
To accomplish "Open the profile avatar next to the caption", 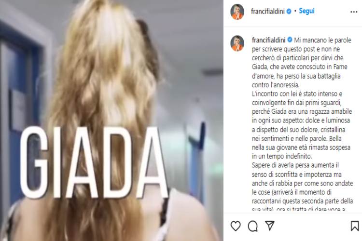I will 237,43.
